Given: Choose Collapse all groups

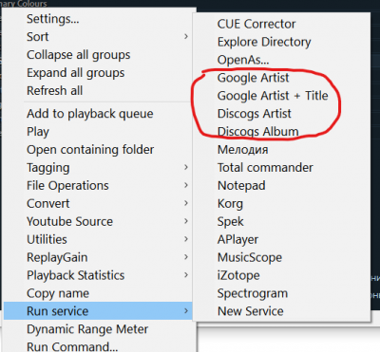Looking at the screenshot, I should pos(98,55).
